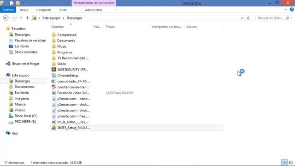Open Disco local (C:) drive
The width and height of the screenshot is (295, 166).
click(x=26, y=116)
